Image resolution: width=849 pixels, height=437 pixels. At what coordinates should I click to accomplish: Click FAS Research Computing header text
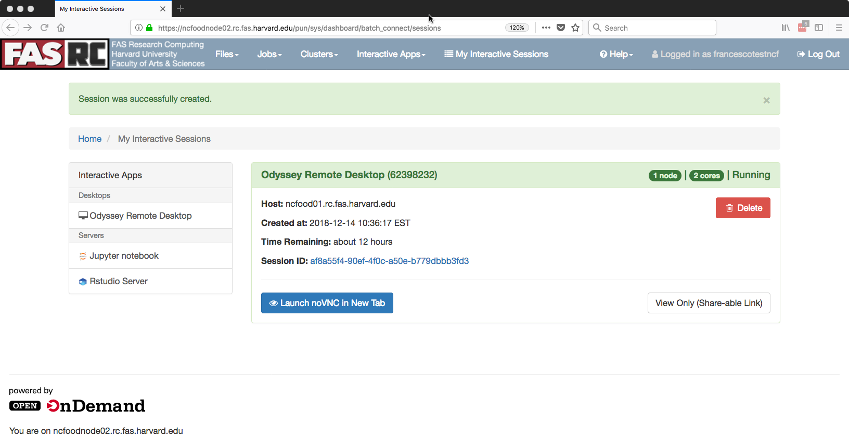pos(158,45)
